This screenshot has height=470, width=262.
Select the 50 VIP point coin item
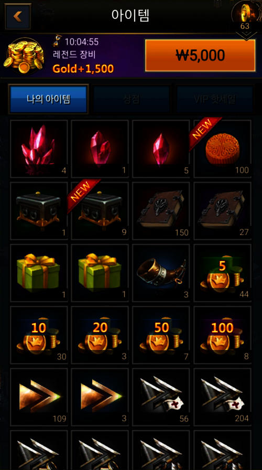click(161, 335)
